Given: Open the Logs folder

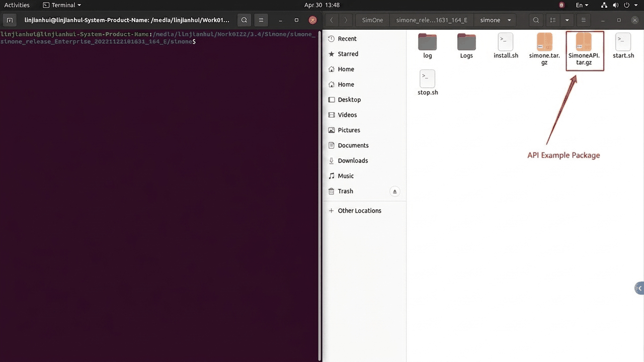Looking at the screenshot, I should point(466,46).
